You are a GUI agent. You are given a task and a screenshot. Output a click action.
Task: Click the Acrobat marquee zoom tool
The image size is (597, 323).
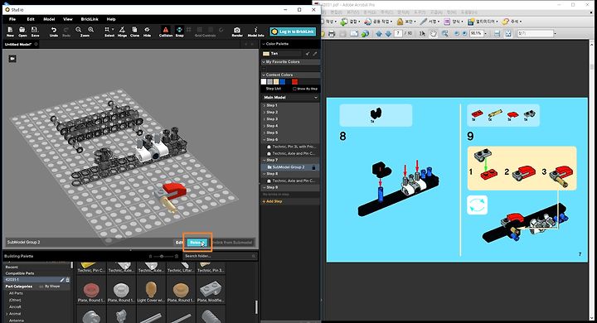pos(444,33)
